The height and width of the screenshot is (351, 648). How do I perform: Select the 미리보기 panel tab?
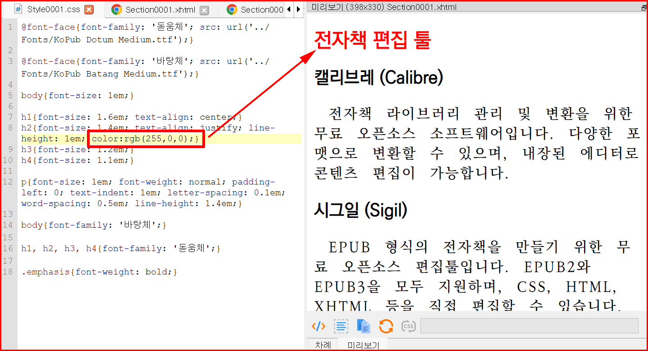363,345
